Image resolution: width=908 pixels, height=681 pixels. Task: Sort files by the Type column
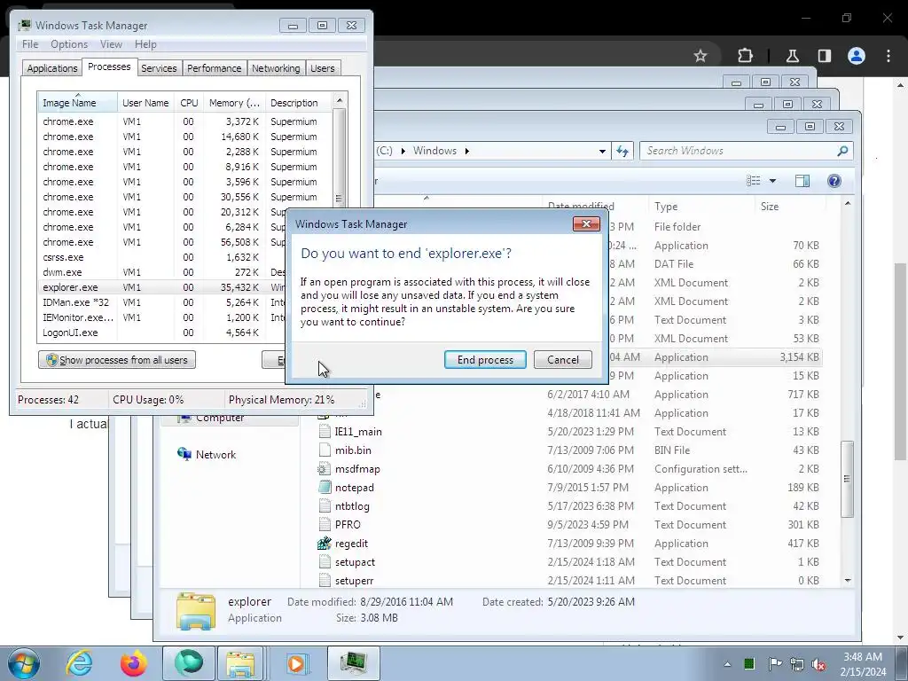(x=701, y=206)
